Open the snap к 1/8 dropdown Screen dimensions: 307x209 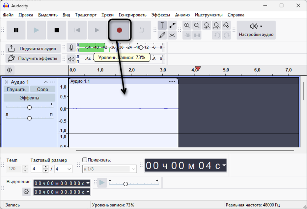pos(110,169)
